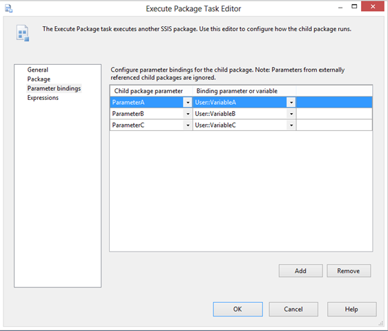Open the ParameterB child parameter dropdown
388x331 pixels.
(188, 114)
